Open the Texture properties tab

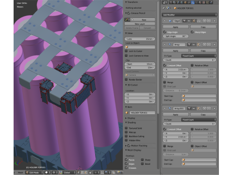tap(204, 2)
